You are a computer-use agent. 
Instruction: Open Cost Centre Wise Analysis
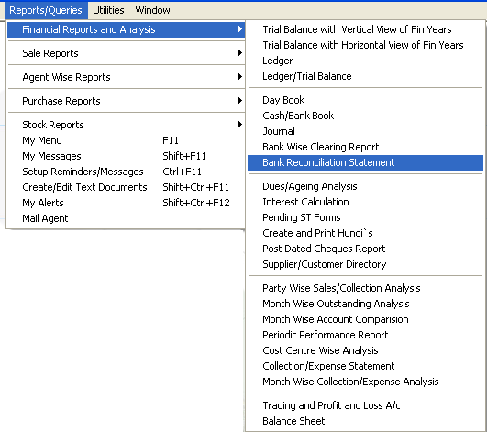365,350
